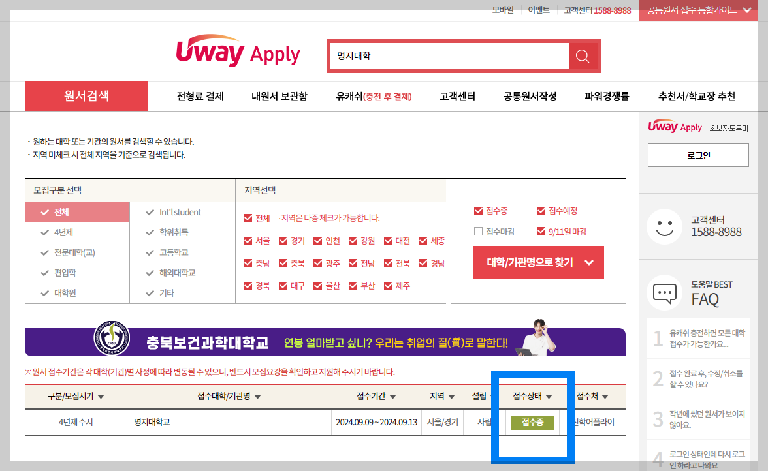Select the 원서검색 tab

86,96
